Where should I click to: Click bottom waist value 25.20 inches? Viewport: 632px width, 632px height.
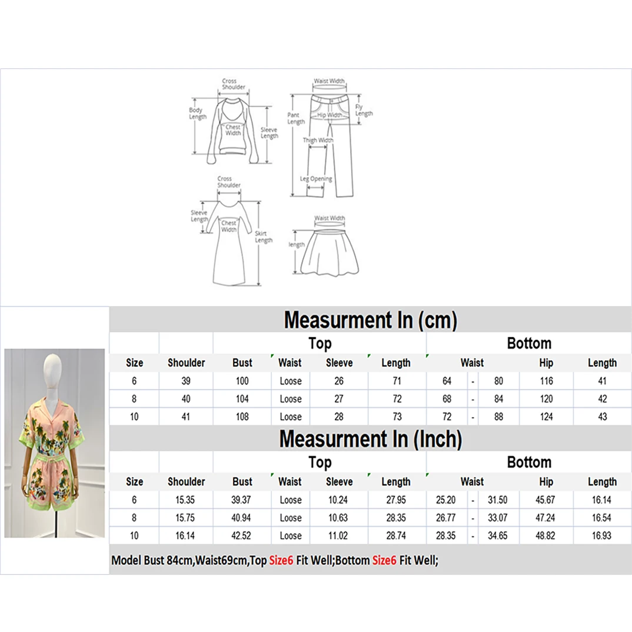pos(446,500)
